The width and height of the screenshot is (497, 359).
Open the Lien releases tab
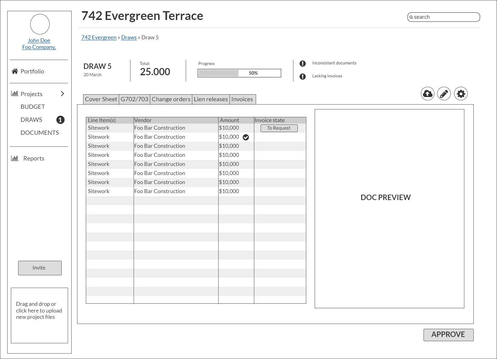[x=211, y=99]
